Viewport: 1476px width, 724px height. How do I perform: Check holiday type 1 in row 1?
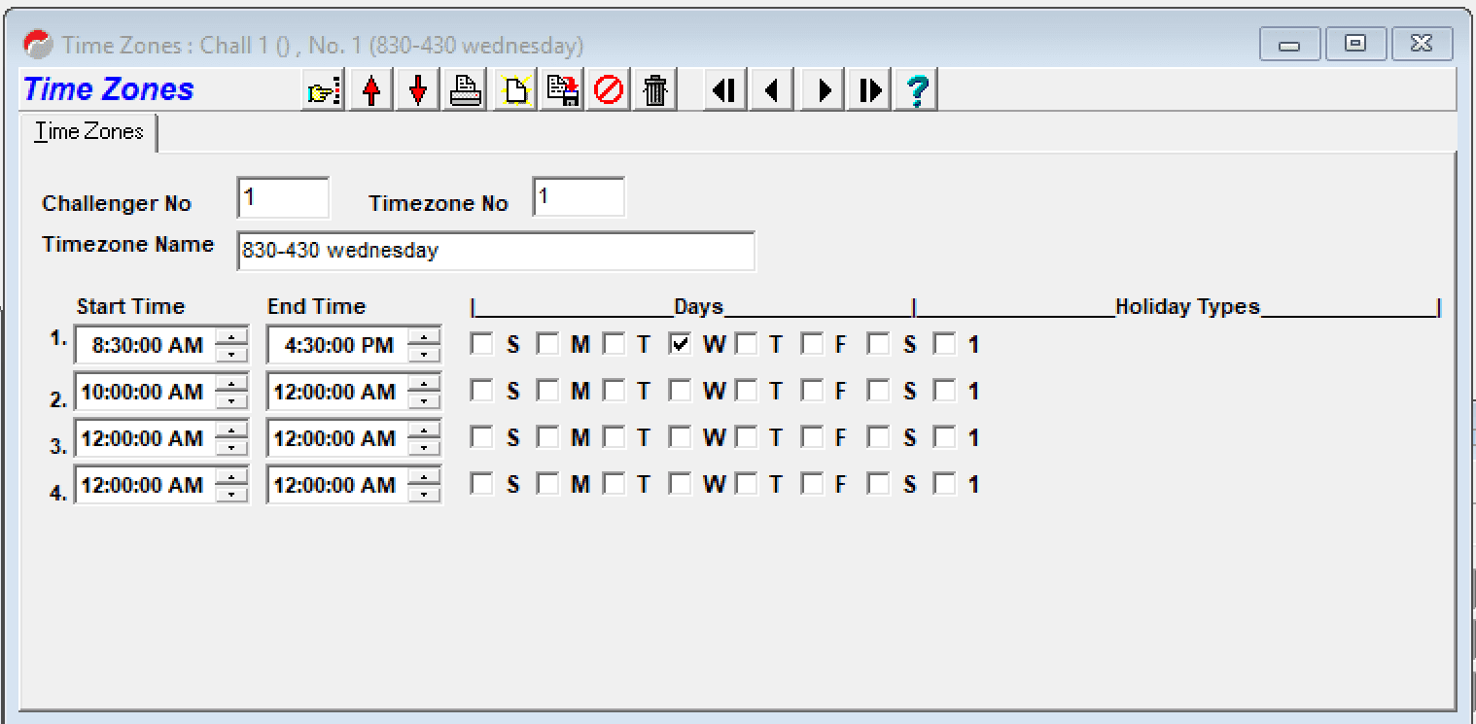[x=944, y=344]
